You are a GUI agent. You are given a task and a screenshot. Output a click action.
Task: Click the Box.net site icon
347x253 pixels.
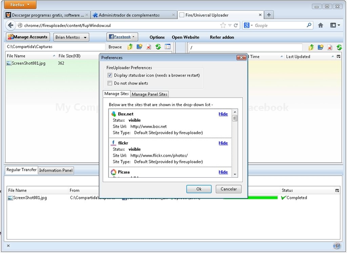[x=114, y=114]
